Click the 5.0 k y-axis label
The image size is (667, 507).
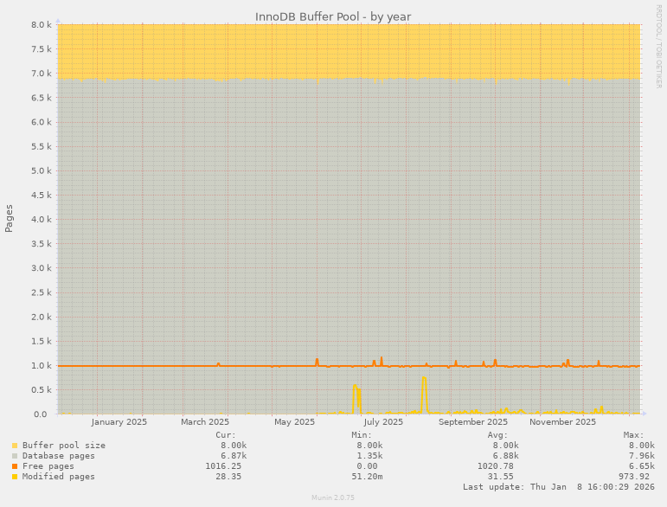point(42,171)
